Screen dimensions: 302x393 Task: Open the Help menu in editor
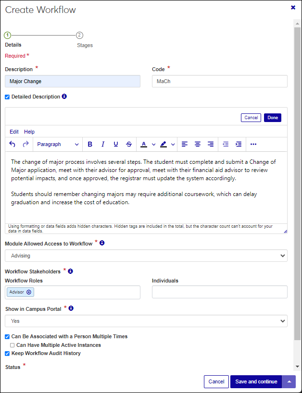coord(29,132)
